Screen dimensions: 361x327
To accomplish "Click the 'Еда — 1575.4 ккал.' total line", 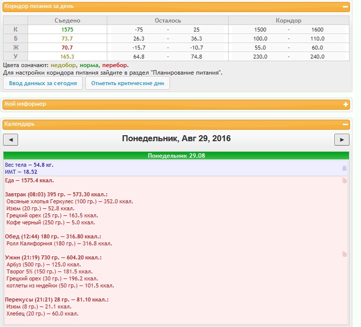I will coord(29,180).
